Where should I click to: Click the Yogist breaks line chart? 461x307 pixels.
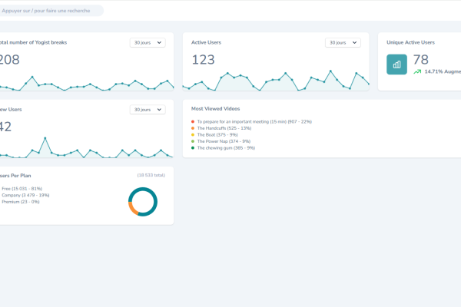[x=87, y=84]
